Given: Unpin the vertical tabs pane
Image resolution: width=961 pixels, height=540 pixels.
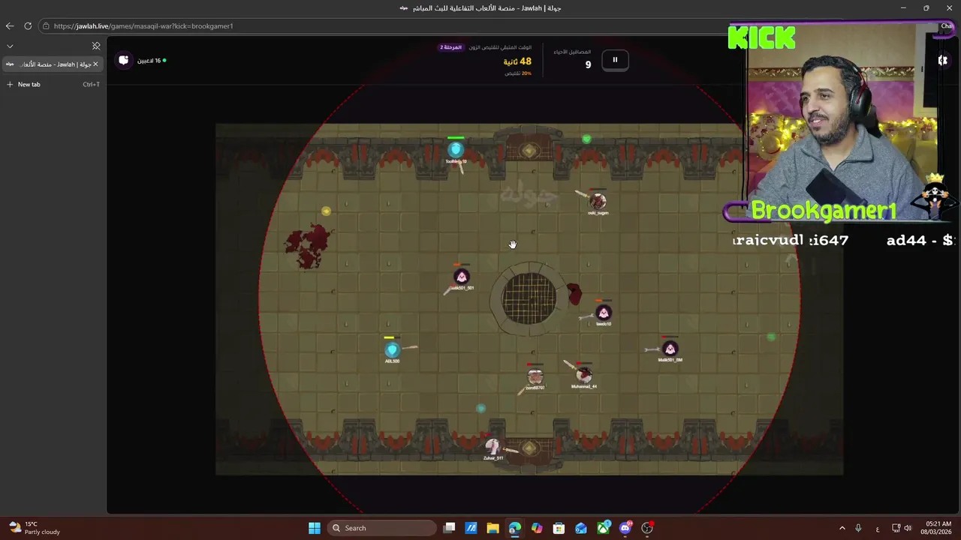Looking at the screenshot, I should pyautogui.click(x=96, y=46).
